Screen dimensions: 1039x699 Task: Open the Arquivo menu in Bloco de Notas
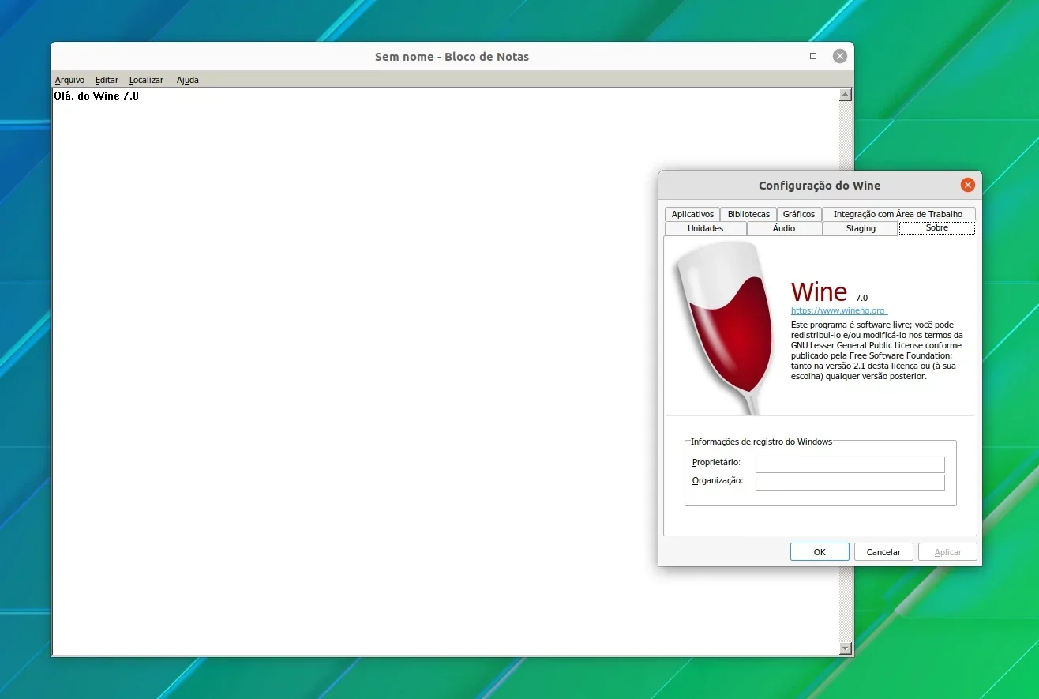[x=69, y=80]
